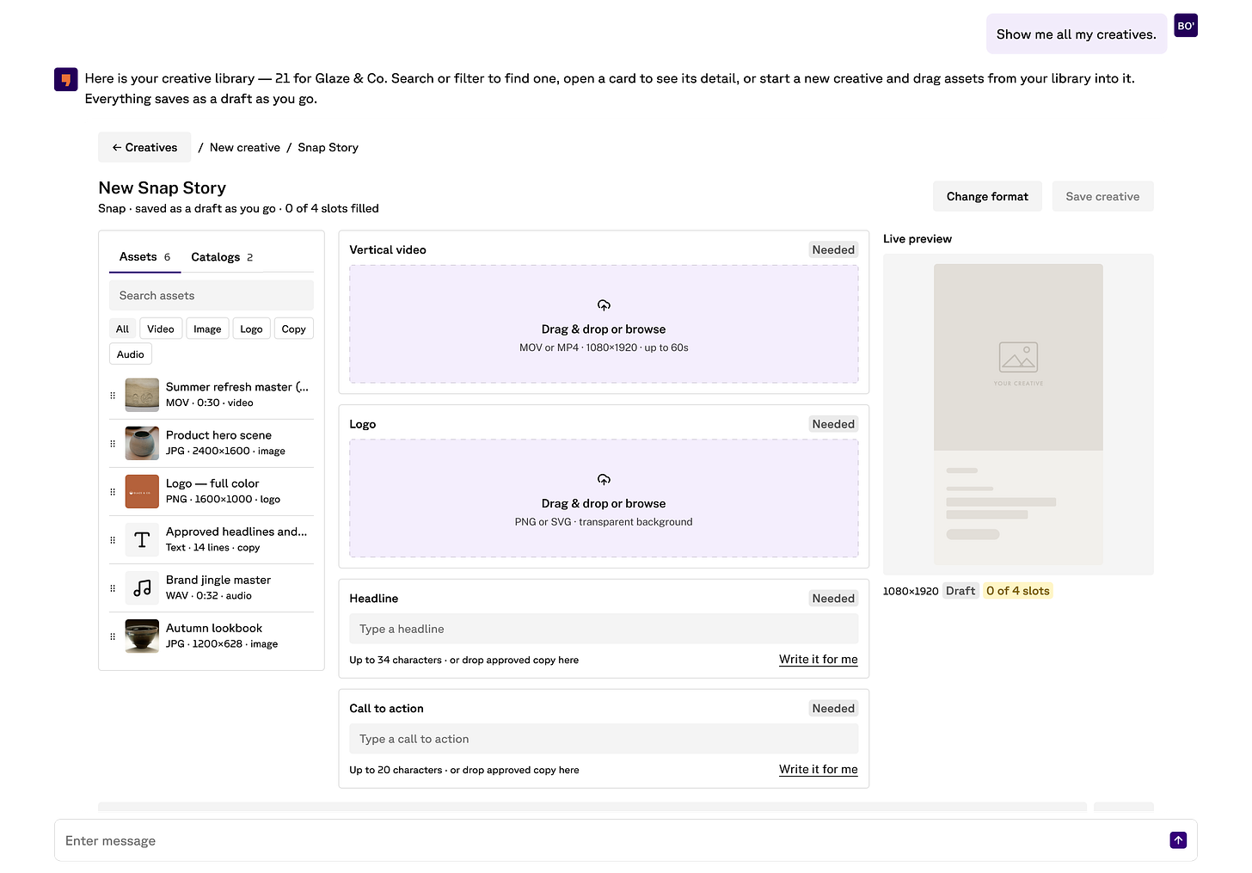Viewport: 1252px width, 873px height.
Task: Click the send message arrow icon
Action: pos(1178,840)
